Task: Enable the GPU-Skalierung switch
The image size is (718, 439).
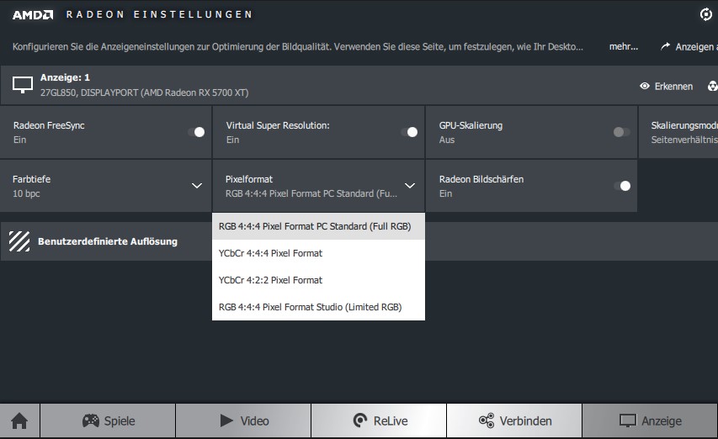Action: [x=622, y=132]
